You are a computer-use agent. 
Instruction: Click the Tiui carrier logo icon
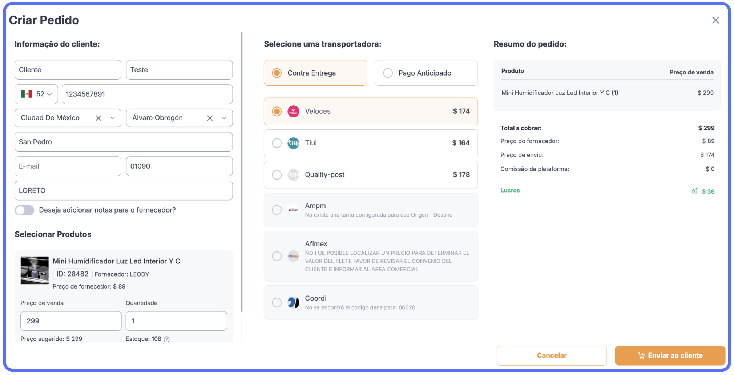point(293,143)
